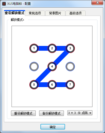Confirm with the 确定 button

pos(53,127)
